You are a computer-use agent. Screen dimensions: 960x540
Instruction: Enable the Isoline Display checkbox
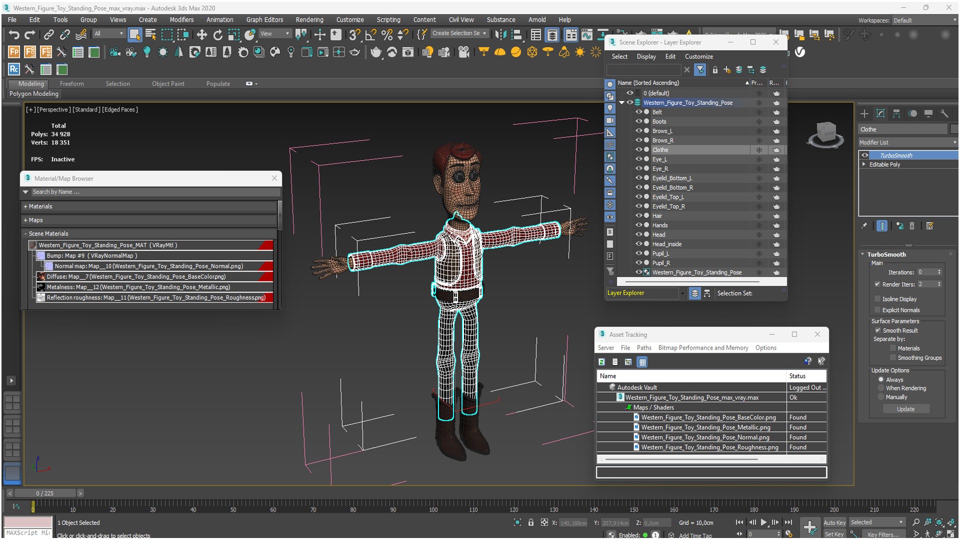pyautogui.click(x=877, y=299)
